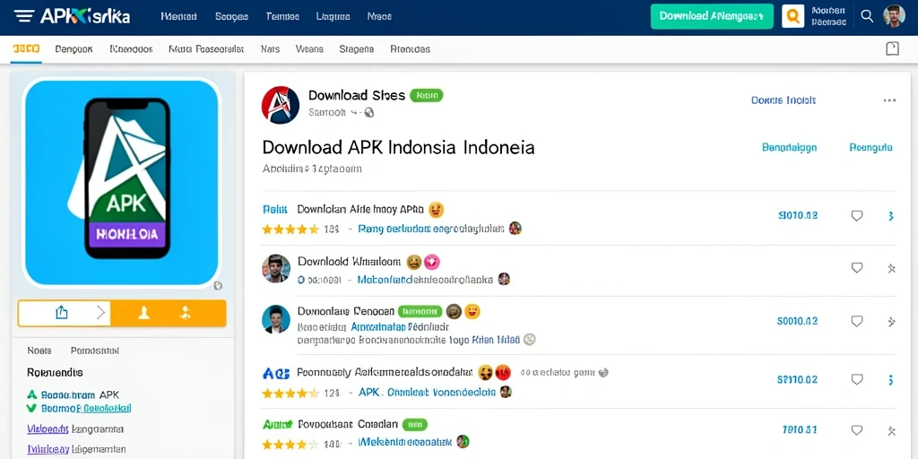
Task: Select the Noata tab in left panel
Action: [39, 351]
